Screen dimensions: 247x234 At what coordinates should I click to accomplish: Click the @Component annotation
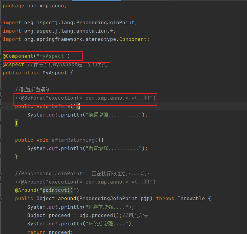(x=18, y=56)
